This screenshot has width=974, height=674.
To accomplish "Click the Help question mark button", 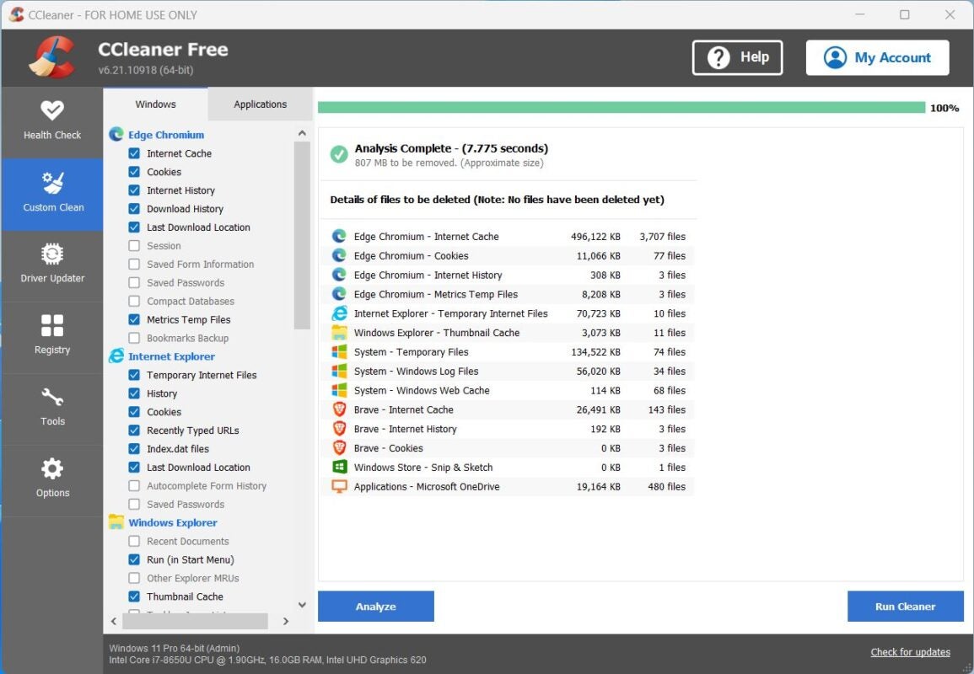I will point(737,57).
